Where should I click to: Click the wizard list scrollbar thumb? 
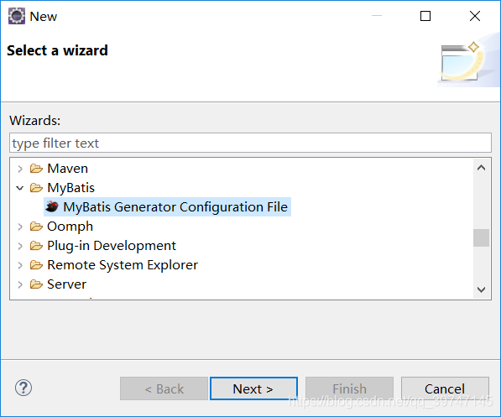point(481,237)
